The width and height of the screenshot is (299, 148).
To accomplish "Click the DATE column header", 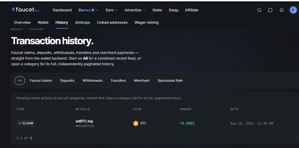I will click(x=234, y=109).
